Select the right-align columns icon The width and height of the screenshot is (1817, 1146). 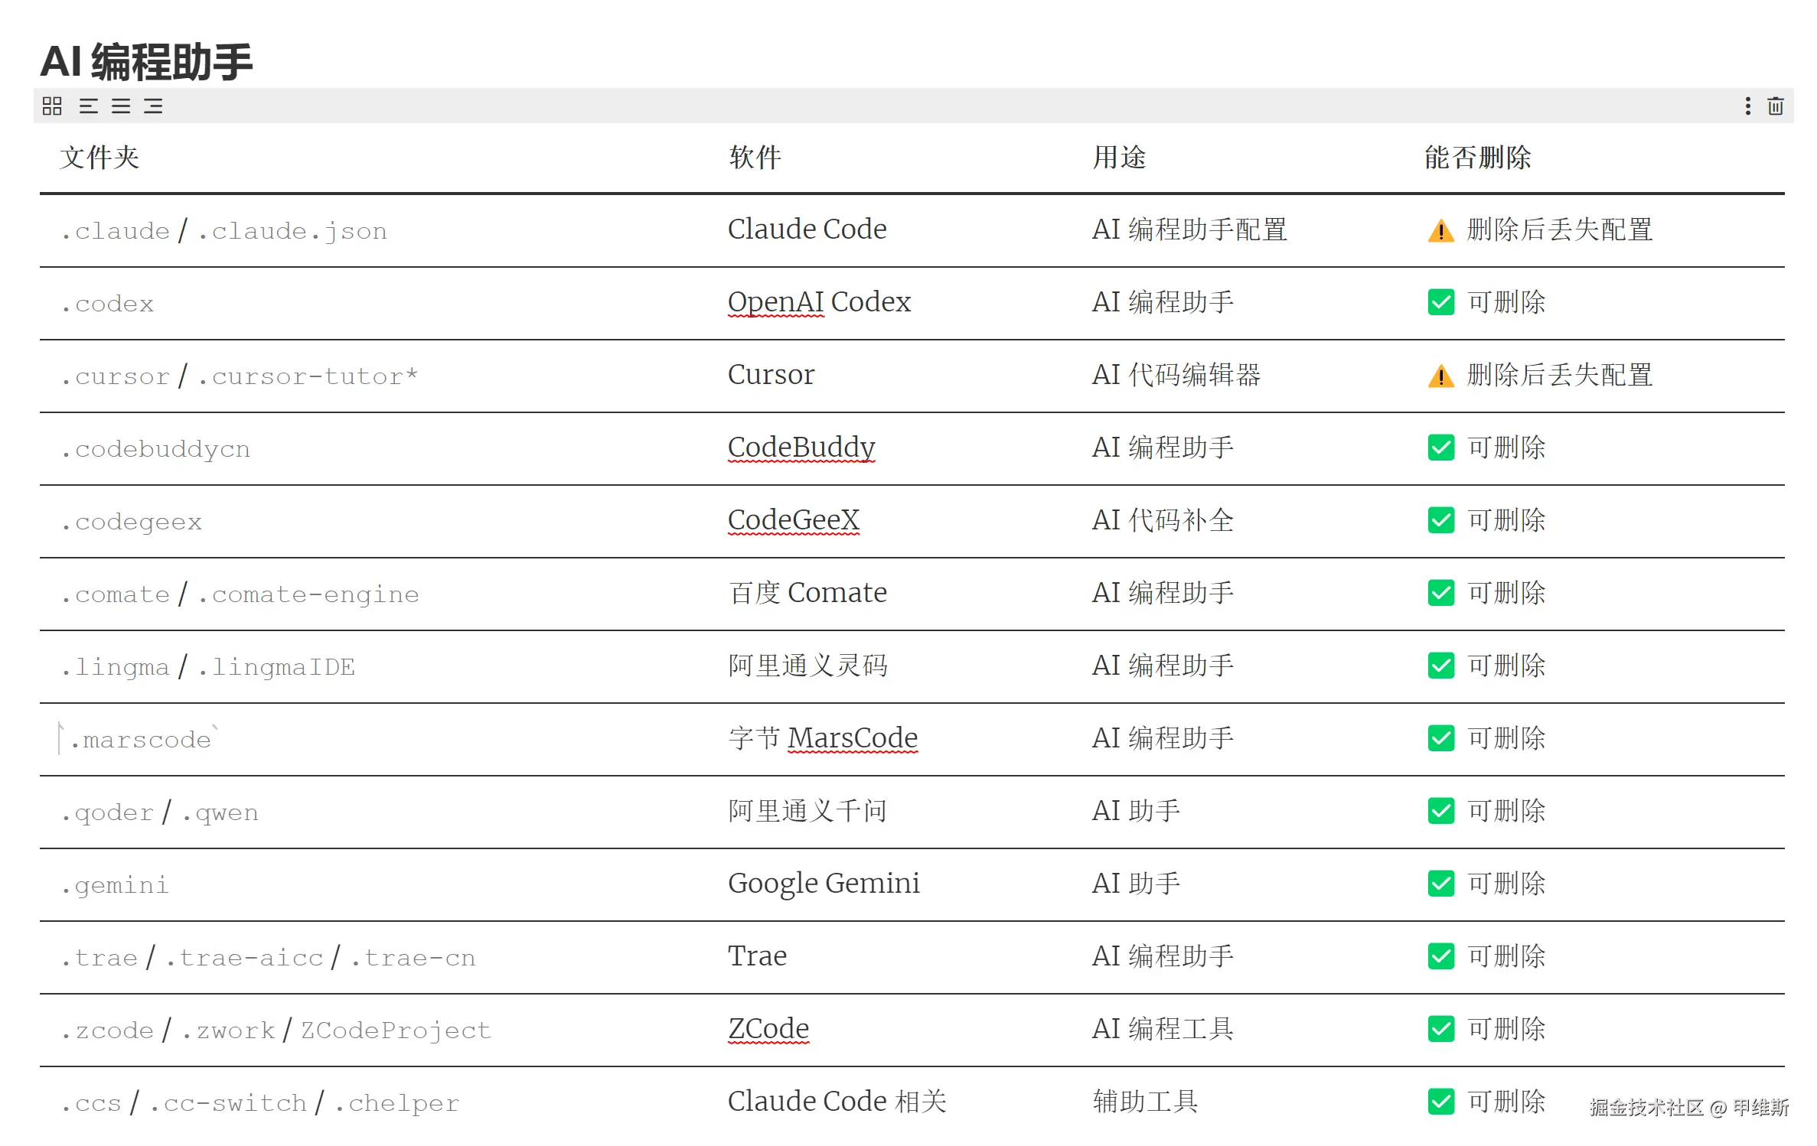click(153, 106)
